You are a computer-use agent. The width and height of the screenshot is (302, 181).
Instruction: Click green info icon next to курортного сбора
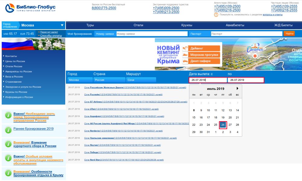[x=8, y=144]
